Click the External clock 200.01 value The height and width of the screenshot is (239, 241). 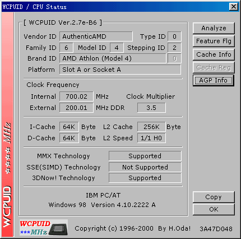(76, 108)
